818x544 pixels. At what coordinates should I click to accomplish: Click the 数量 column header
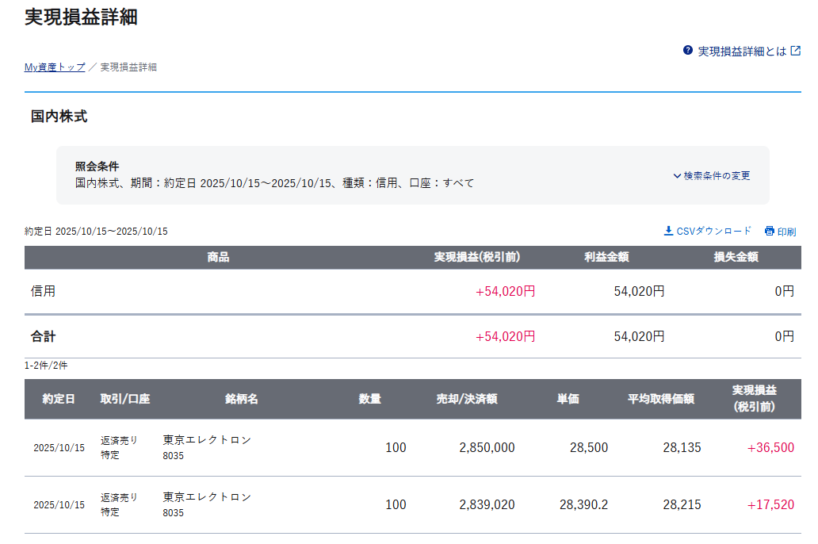coord(369,399)
